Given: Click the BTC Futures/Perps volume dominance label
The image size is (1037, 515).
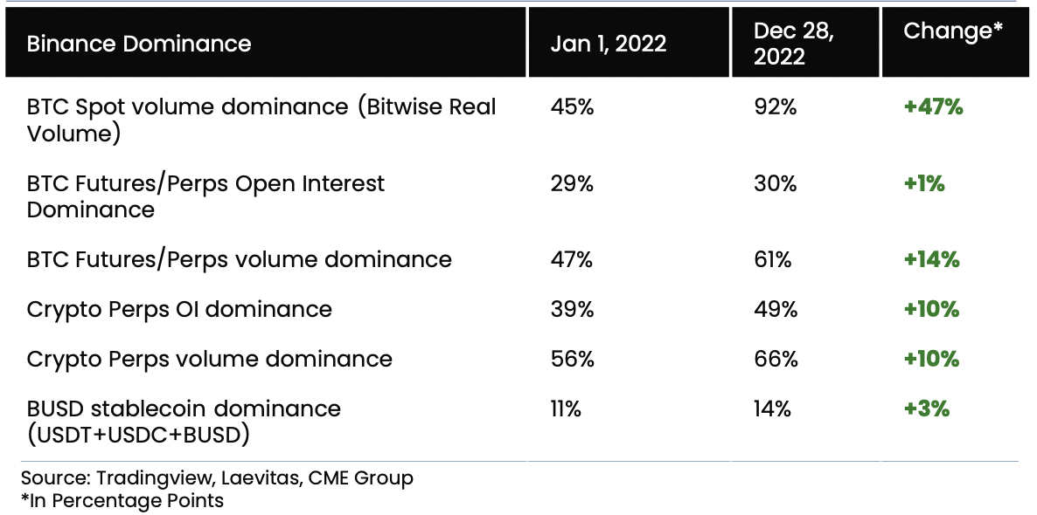Looking at the screenshot, I should pos(240,259).
